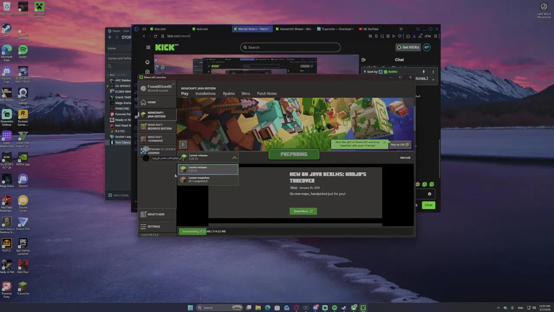Open Proton VPN desktop shortcut
Image resolution: width=554 pixels, height=312 pixels.
click(x=23, y=224)
